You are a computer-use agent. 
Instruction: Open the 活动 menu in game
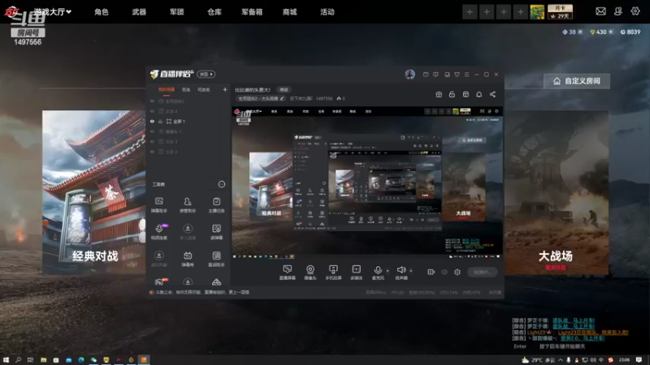pyautogui.click(x=327, y=12)
